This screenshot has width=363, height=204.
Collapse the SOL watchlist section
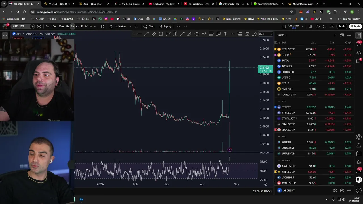click(279, 137)
